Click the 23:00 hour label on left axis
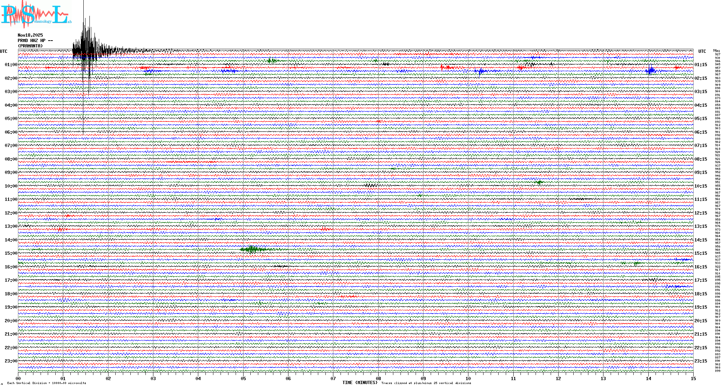The image size is (722, 388). 11,361
